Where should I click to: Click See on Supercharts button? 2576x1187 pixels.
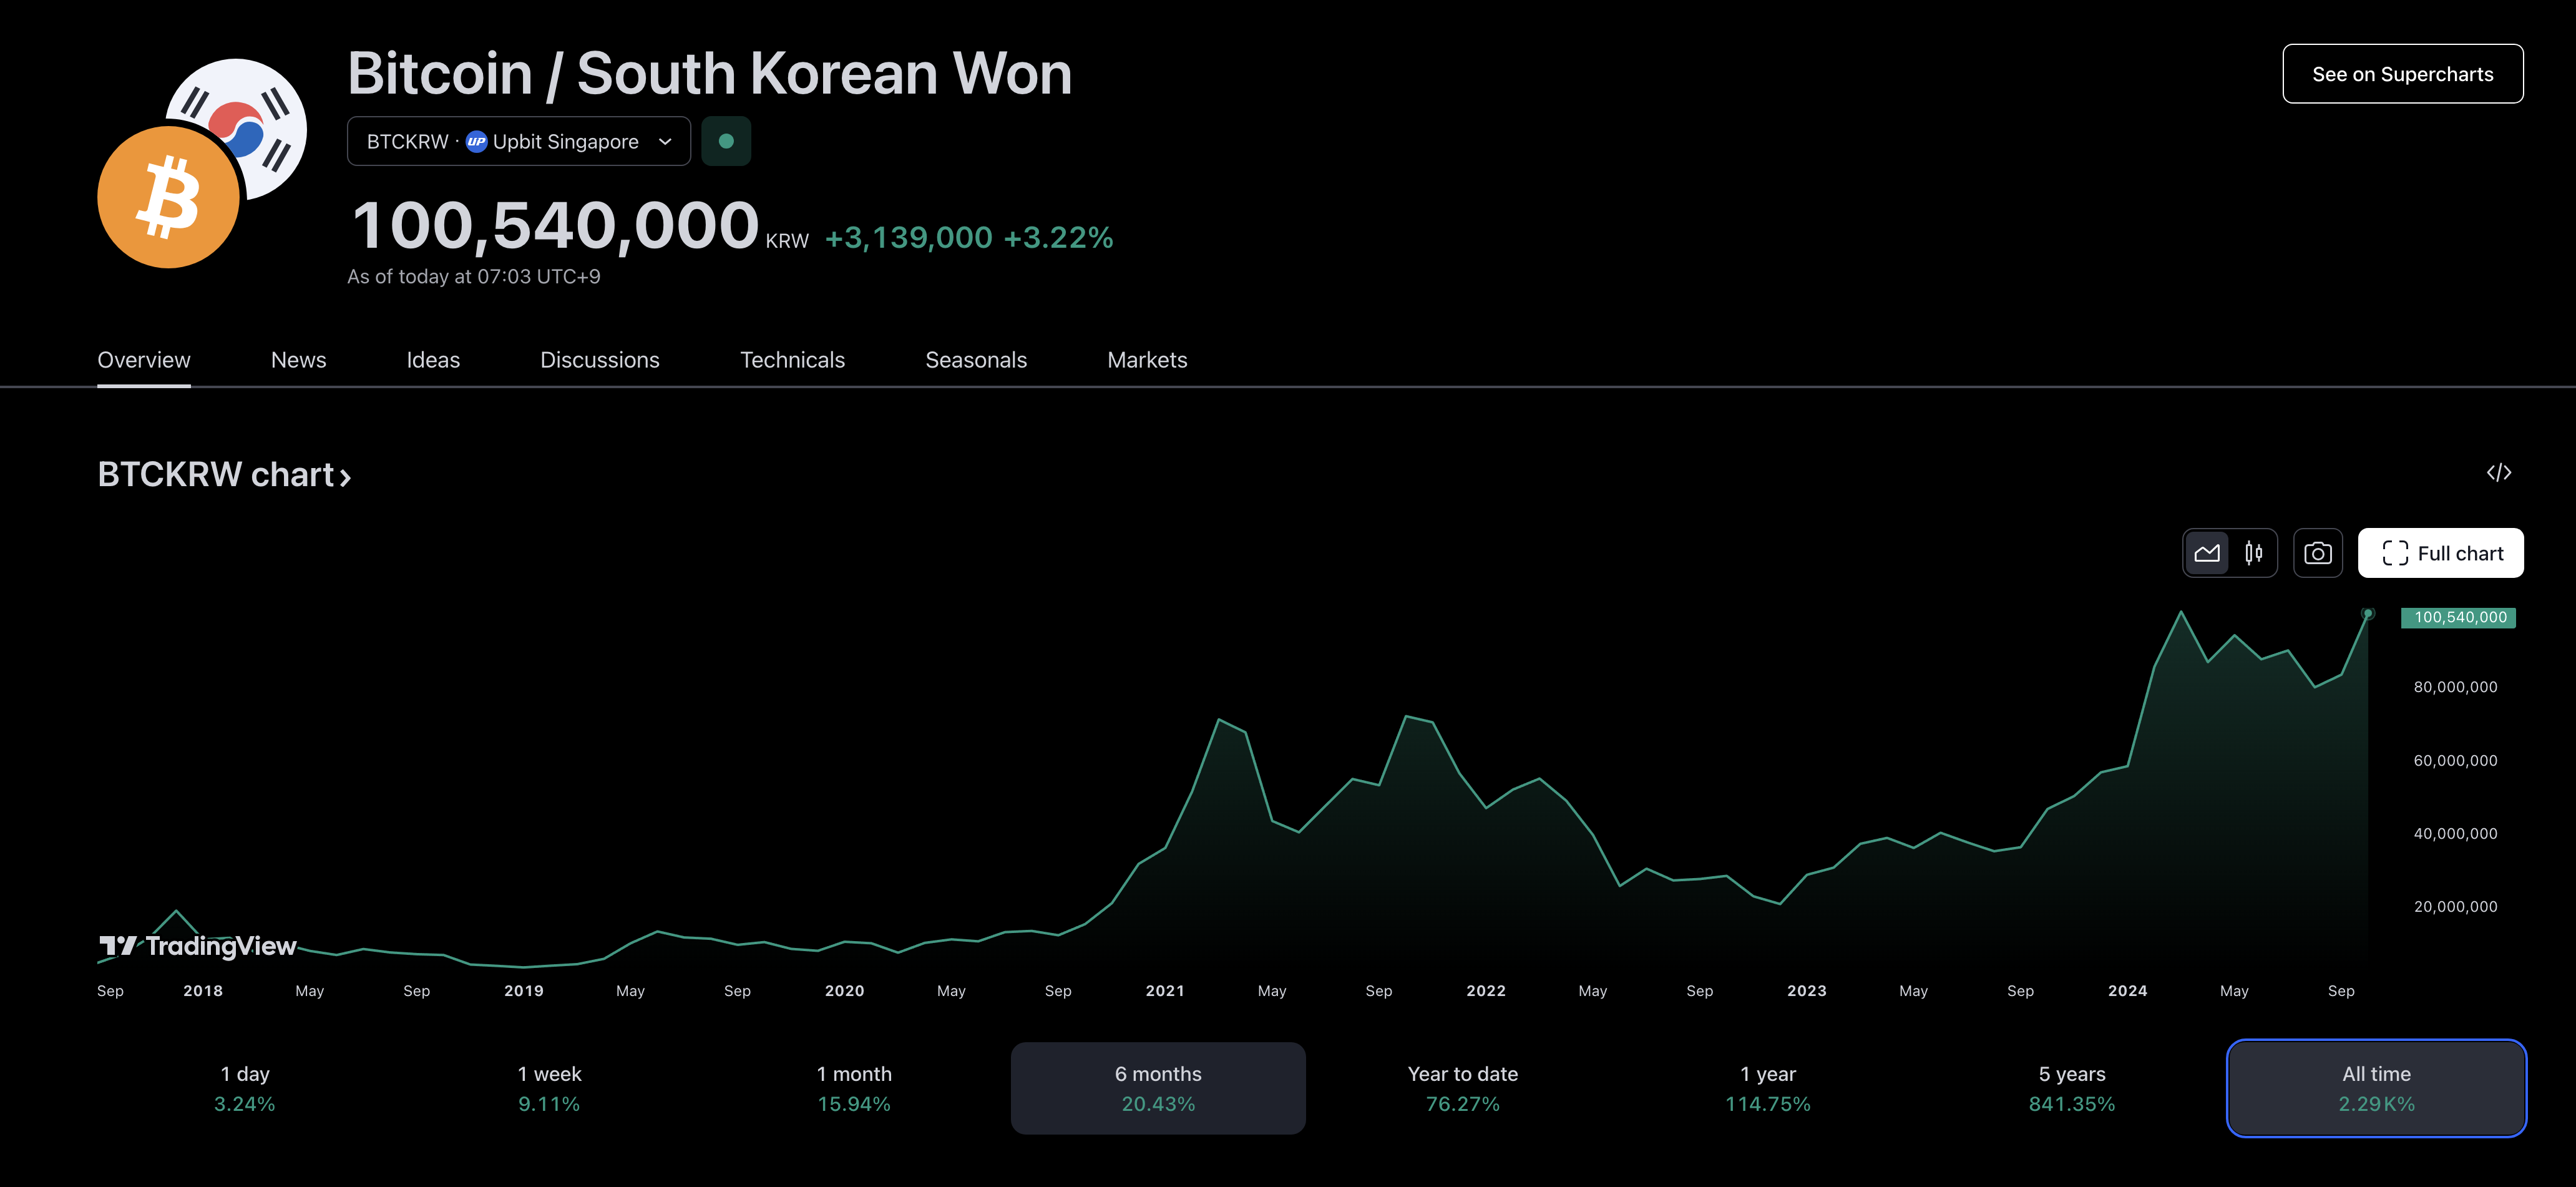pyautogui.click(x=2402, y=74)
